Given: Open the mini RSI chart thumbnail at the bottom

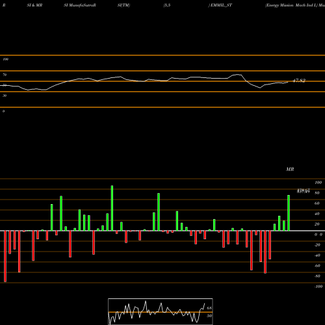Looking at the screenshot, I should [161, 311].
